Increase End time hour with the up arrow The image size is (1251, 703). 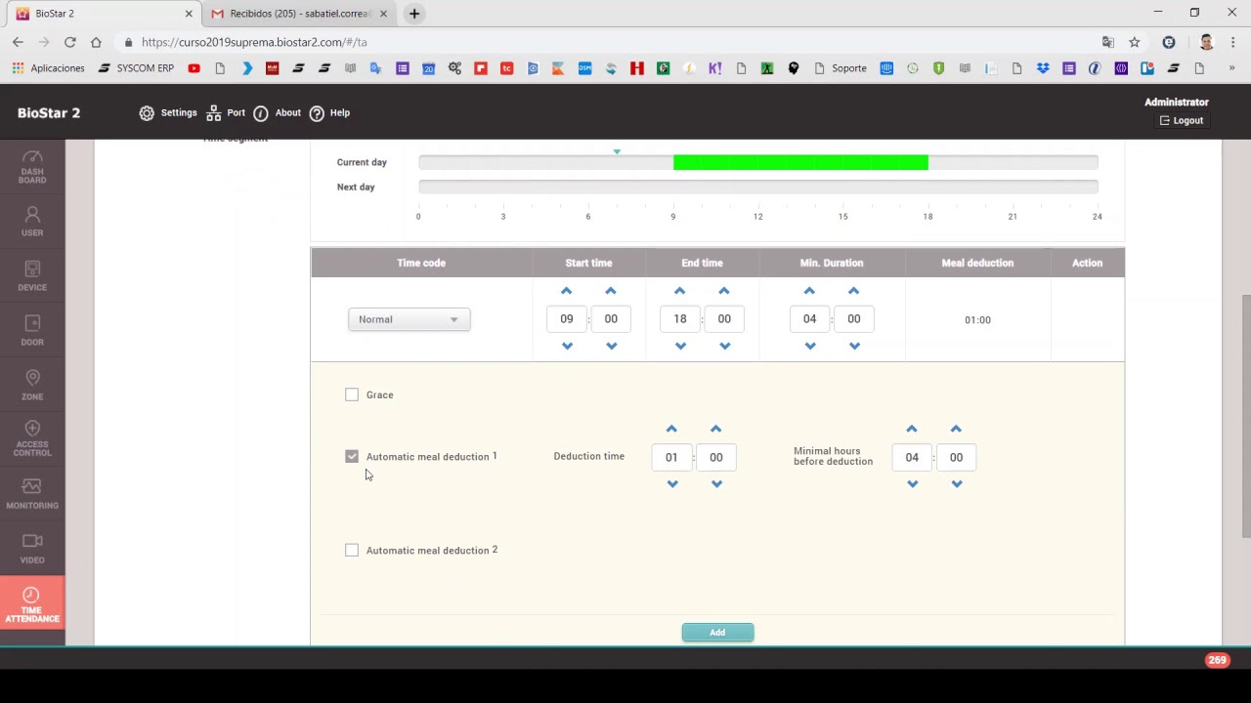coord(679,291)
